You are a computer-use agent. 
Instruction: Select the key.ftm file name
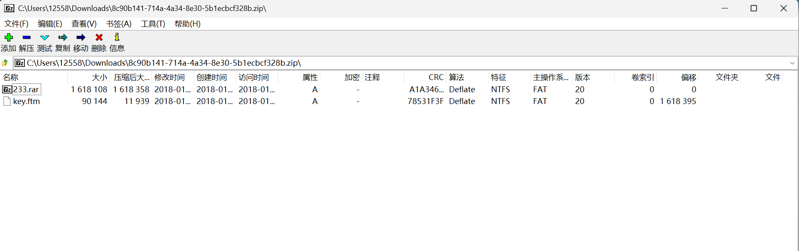tap(27, 101)
